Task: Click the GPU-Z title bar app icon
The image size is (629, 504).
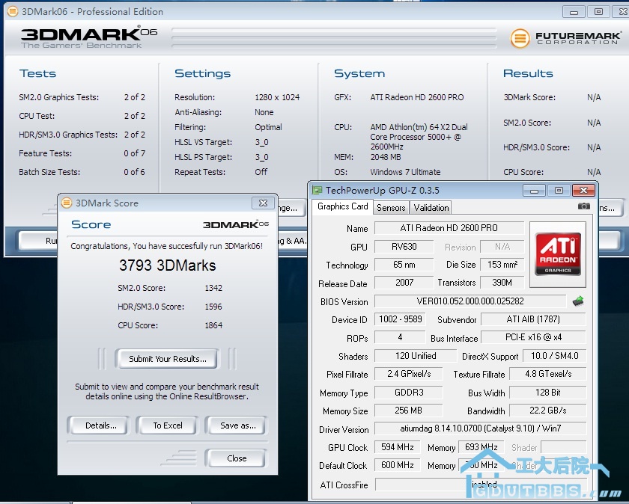Action: click(317, 190)
